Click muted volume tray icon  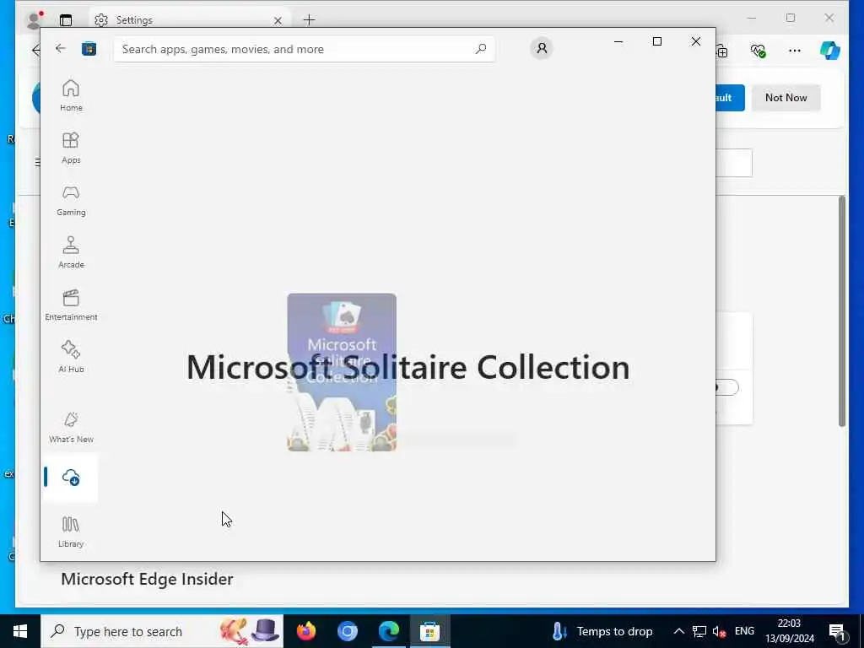tap(719, 631)
